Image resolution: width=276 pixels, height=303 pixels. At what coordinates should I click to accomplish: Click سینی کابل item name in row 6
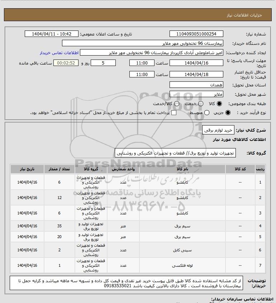[x=182, y=250]
